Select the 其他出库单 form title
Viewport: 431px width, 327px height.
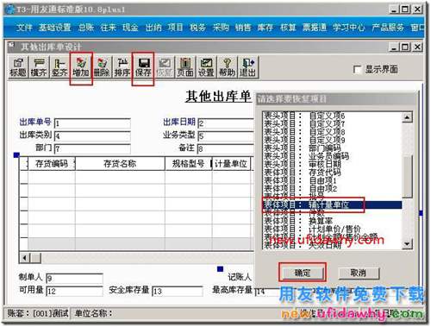[218, 96]
